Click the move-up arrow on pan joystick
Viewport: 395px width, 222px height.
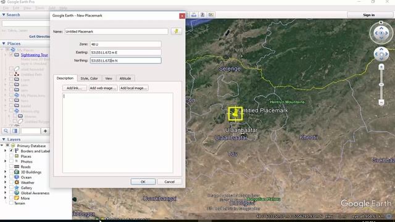pos(381,49)
